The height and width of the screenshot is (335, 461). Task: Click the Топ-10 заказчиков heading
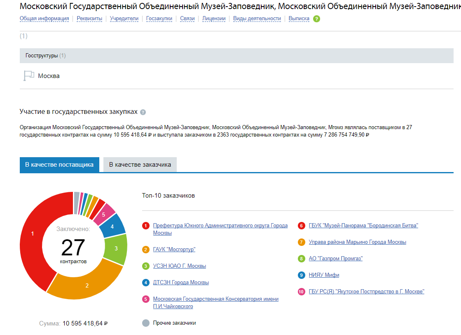tap(168, 196)
